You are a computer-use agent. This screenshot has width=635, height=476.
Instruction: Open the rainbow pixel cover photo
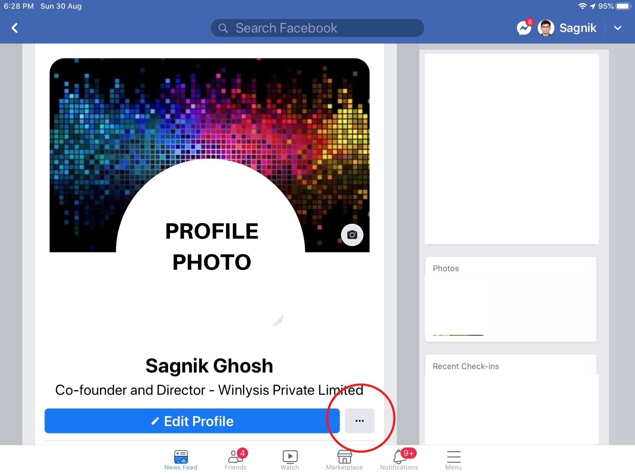[209, 109]
